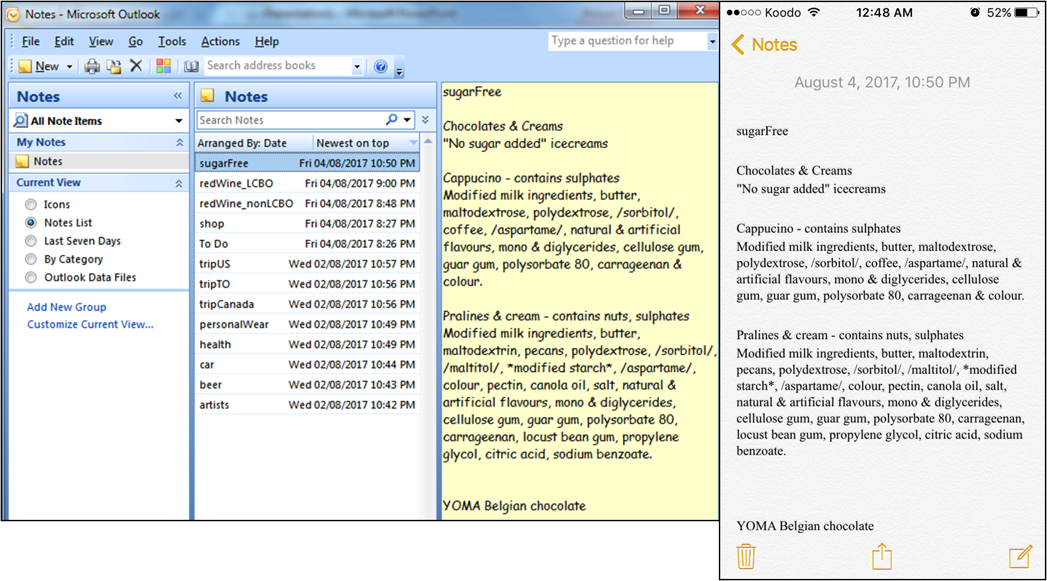Open the File menu
1047x581 pixels.
pyautogui.click(x=31, y=42)
